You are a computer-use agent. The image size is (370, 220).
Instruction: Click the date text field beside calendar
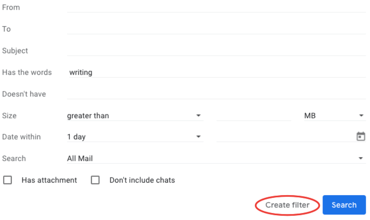click(x=285, y=137)
